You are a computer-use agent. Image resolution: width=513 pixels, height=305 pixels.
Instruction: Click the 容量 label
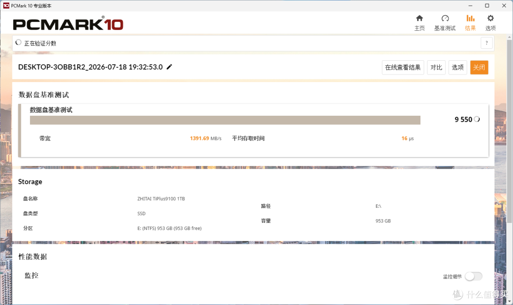point(266,221)
